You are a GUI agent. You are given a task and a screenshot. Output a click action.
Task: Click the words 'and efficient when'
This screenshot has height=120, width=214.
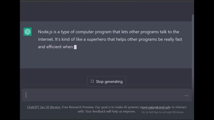tap(56, 47)
